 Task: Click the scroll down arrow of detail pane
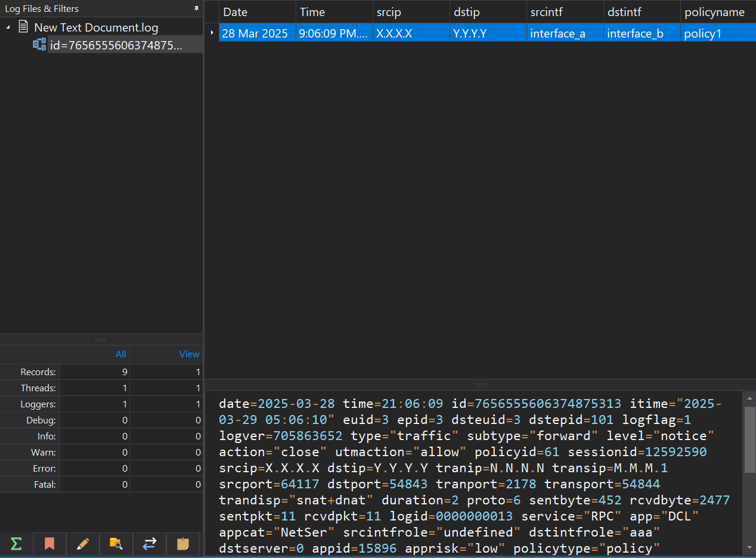(x=750, y=547)
